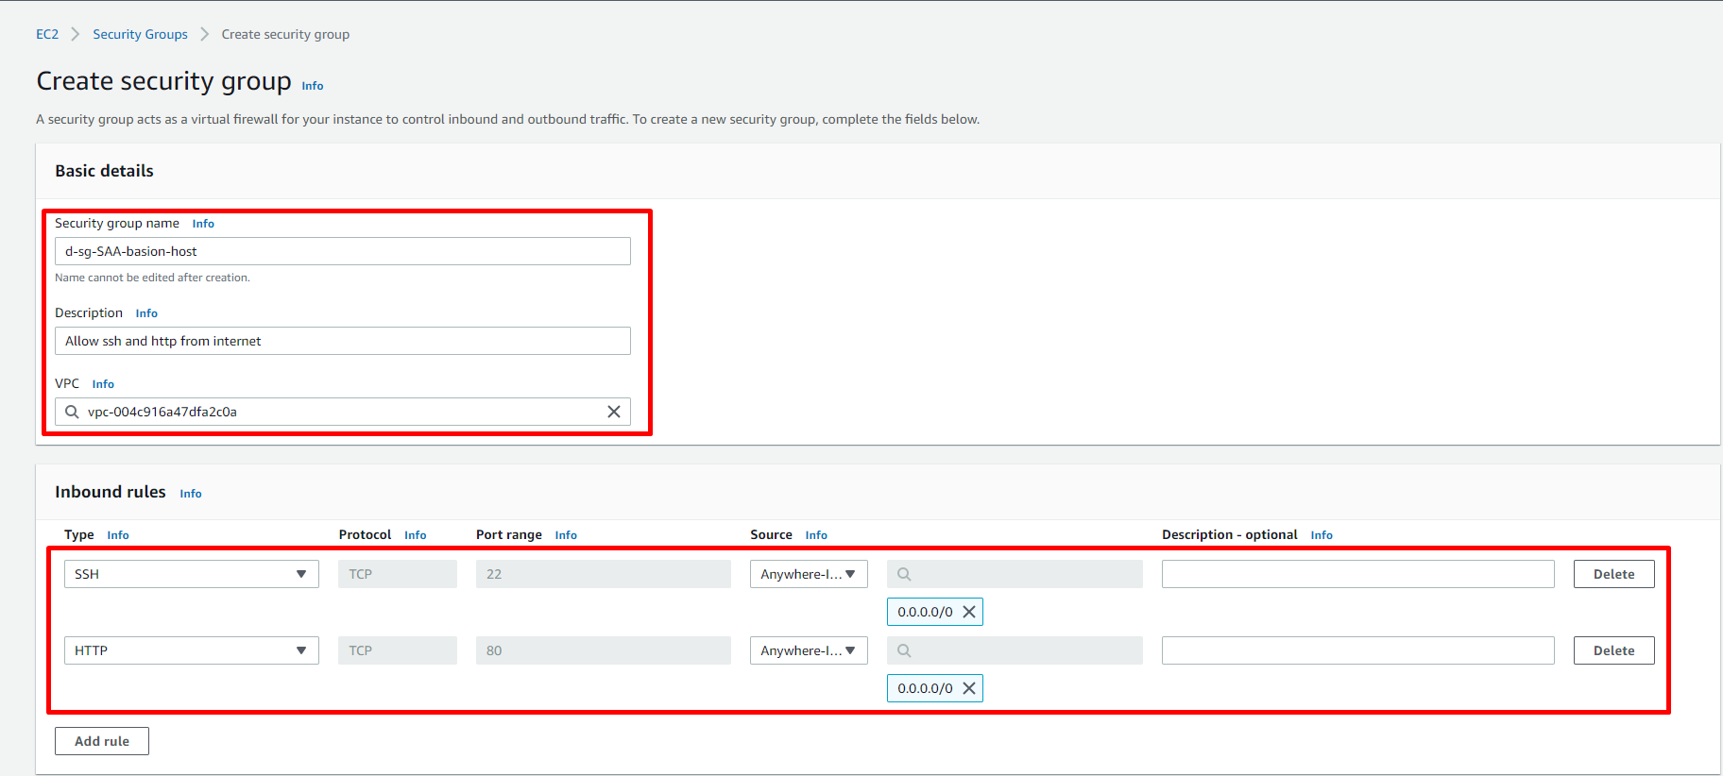Click Add rule button
The image size is (1723, 776).
click(102, 741)
